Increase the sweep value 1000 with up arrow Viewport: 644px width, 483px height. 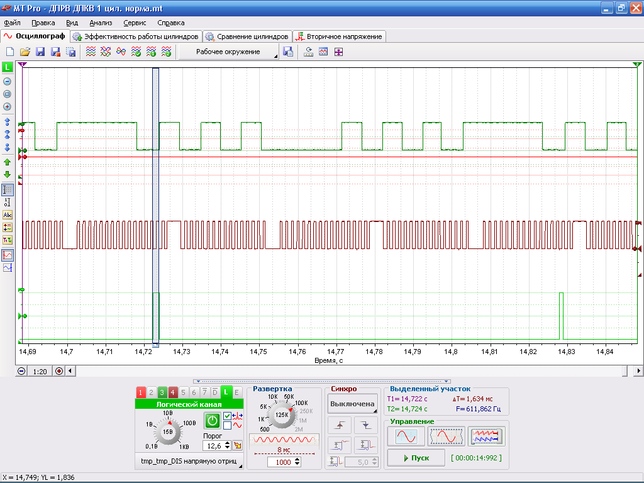pos(297,460)
